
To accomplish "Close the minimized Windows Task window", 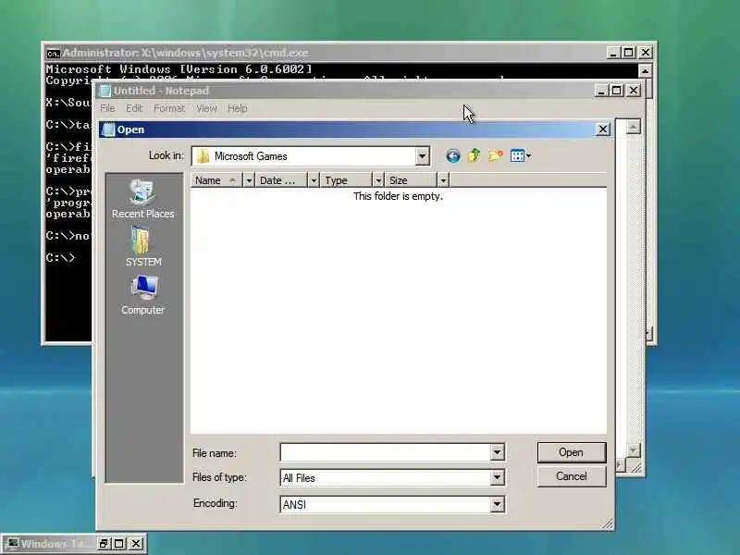I will (136, 544).
